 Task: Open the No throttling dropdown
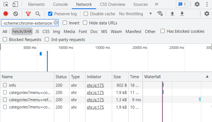tap(135, 14)
